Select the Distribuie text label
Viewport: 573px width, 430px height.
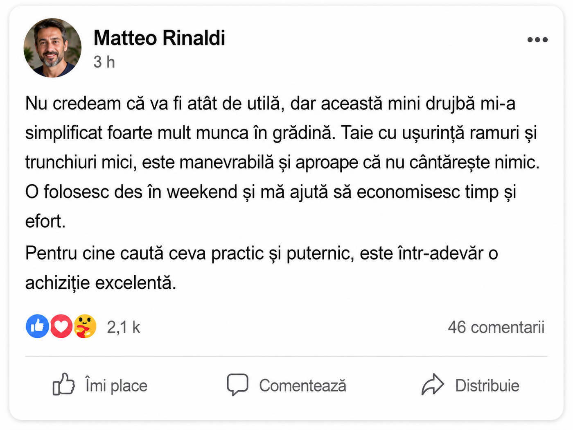[x=487, y=385]
